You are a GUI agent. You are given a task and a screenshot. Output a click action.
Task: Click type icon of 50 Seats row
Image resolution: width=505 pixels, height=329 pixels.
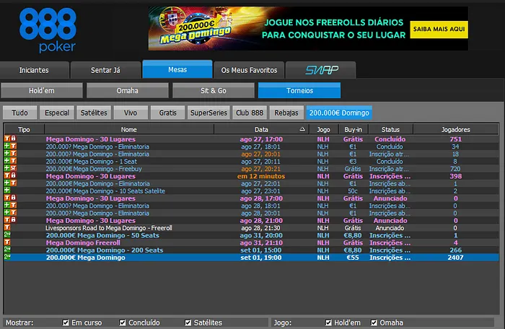(6, 234)
